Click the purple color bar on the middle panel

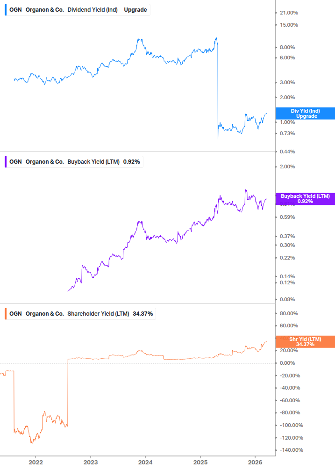[5, 161]
